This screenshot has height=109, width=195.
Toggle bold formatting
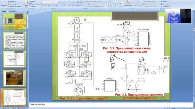43,6
